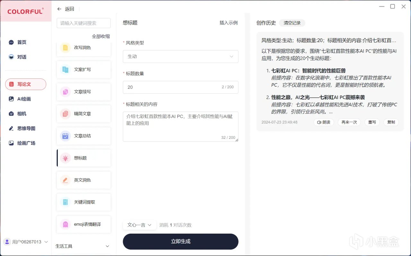Viewport: 411px width, 256px height.
Task: Click the 创作历史 heading
Action: coord(266,23)
